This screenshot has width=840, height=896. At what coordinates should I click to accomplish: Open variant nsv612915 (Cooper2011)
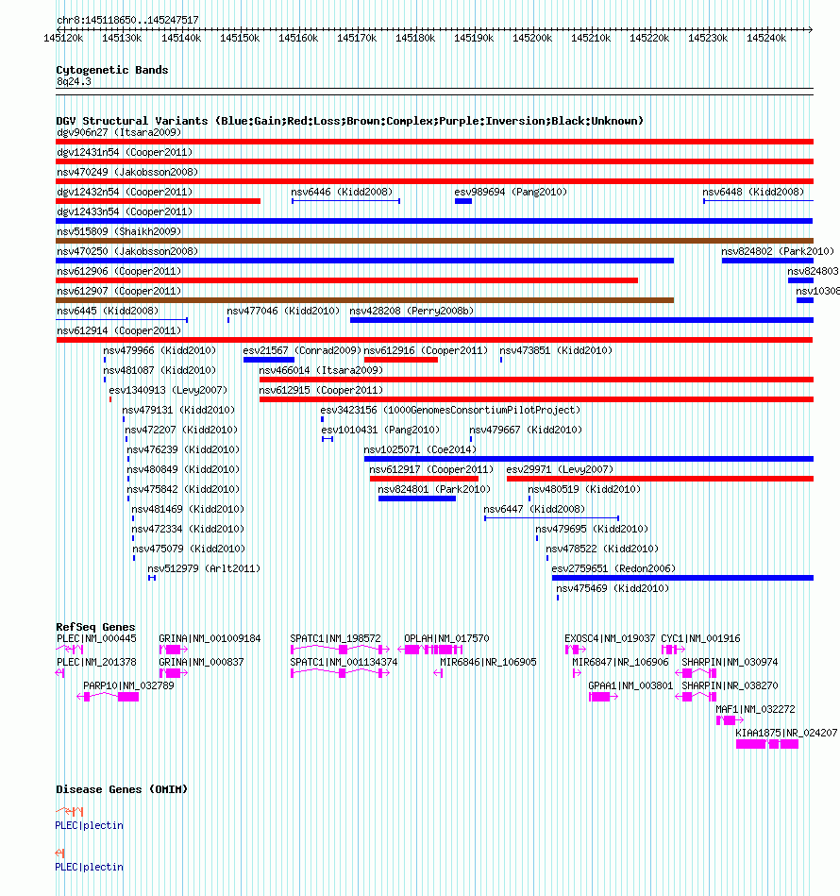(x=536, y=398)
